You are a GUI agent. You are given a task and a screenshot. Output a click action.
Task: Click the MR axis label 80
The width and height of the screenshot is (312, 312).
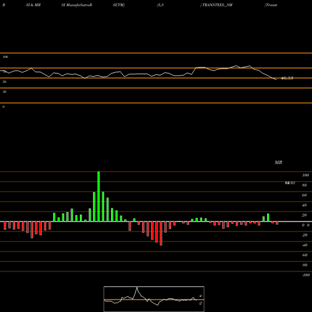click(x=305, y=185)
